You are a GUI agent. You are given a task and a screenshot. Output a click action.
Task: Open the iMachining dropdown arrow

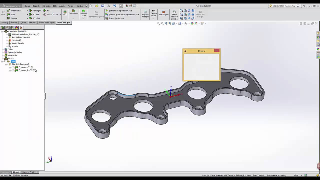27,11
